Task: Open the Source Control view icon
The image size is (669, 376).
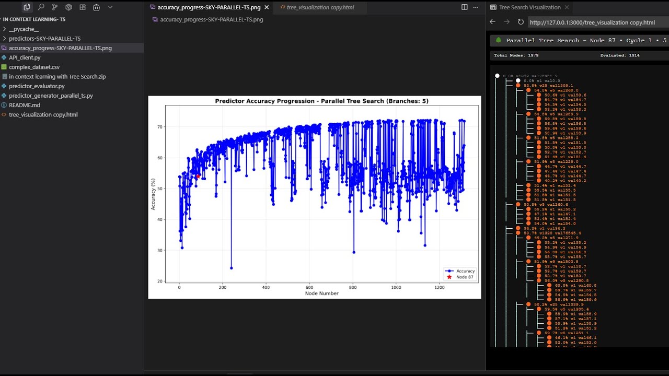Action: [55, 7]
